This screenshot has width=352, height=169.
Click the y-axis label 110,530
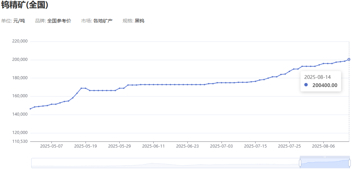coord(20,141)
